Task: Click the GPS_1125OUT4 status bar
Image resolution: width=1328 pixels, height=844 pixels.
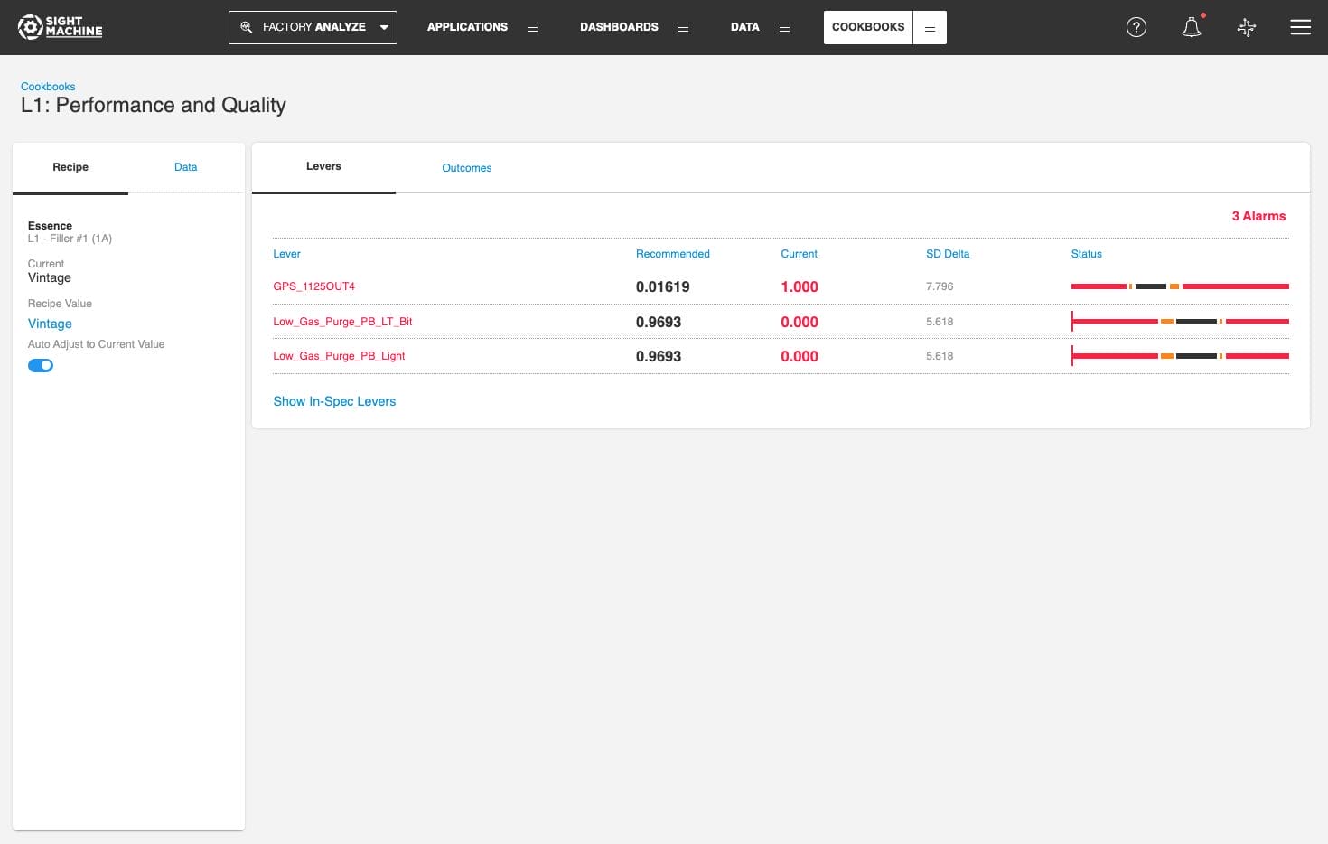Action: pos(1180,286)
